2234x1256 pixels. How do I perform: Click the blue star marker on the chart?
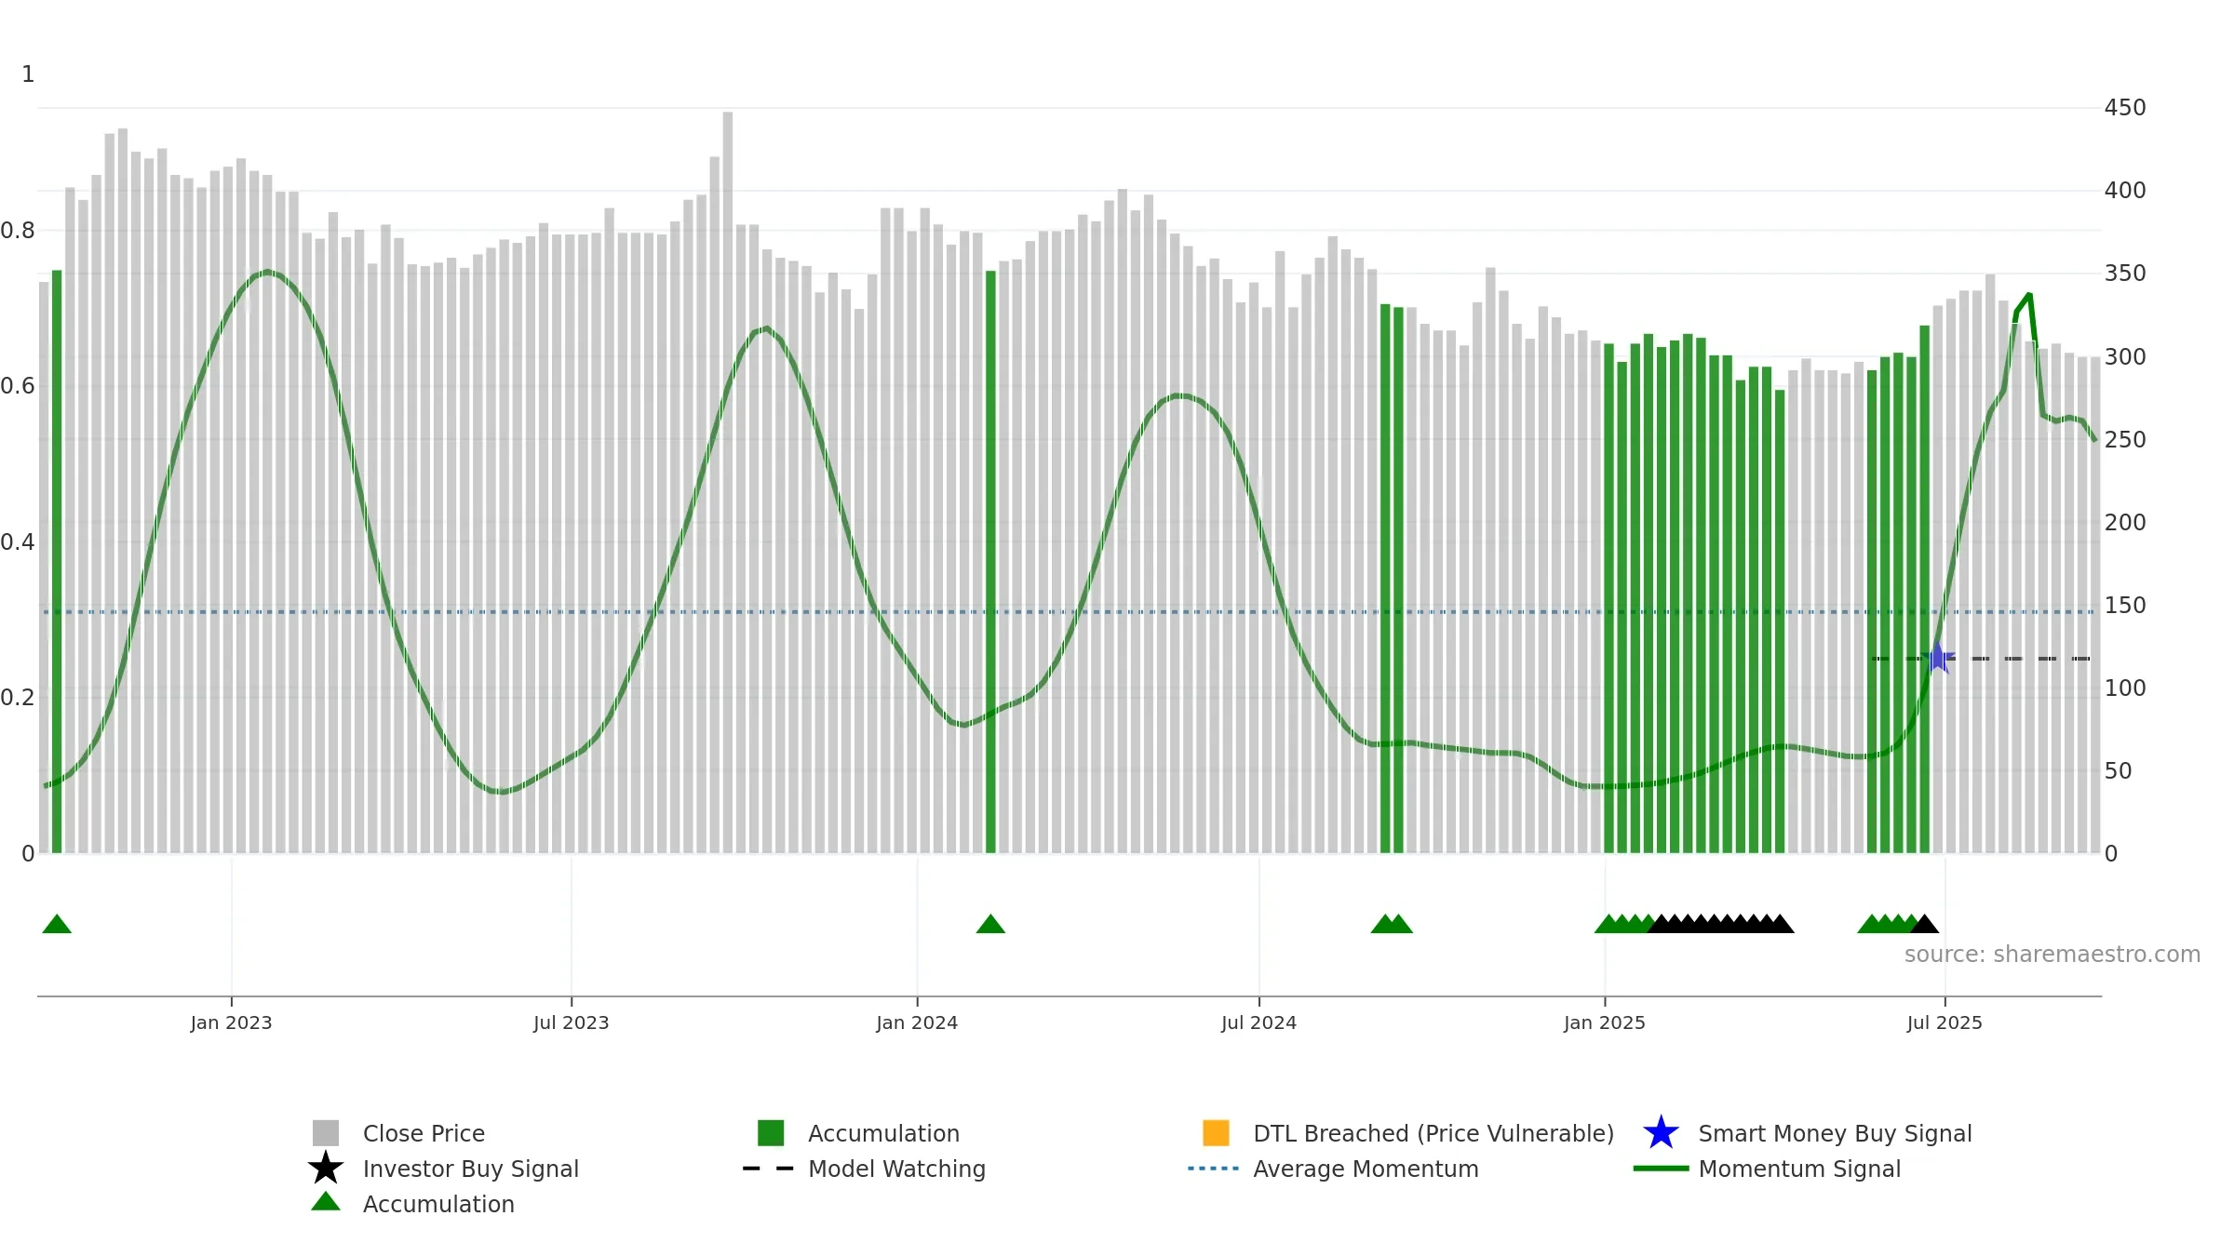tap(1938, 658)
